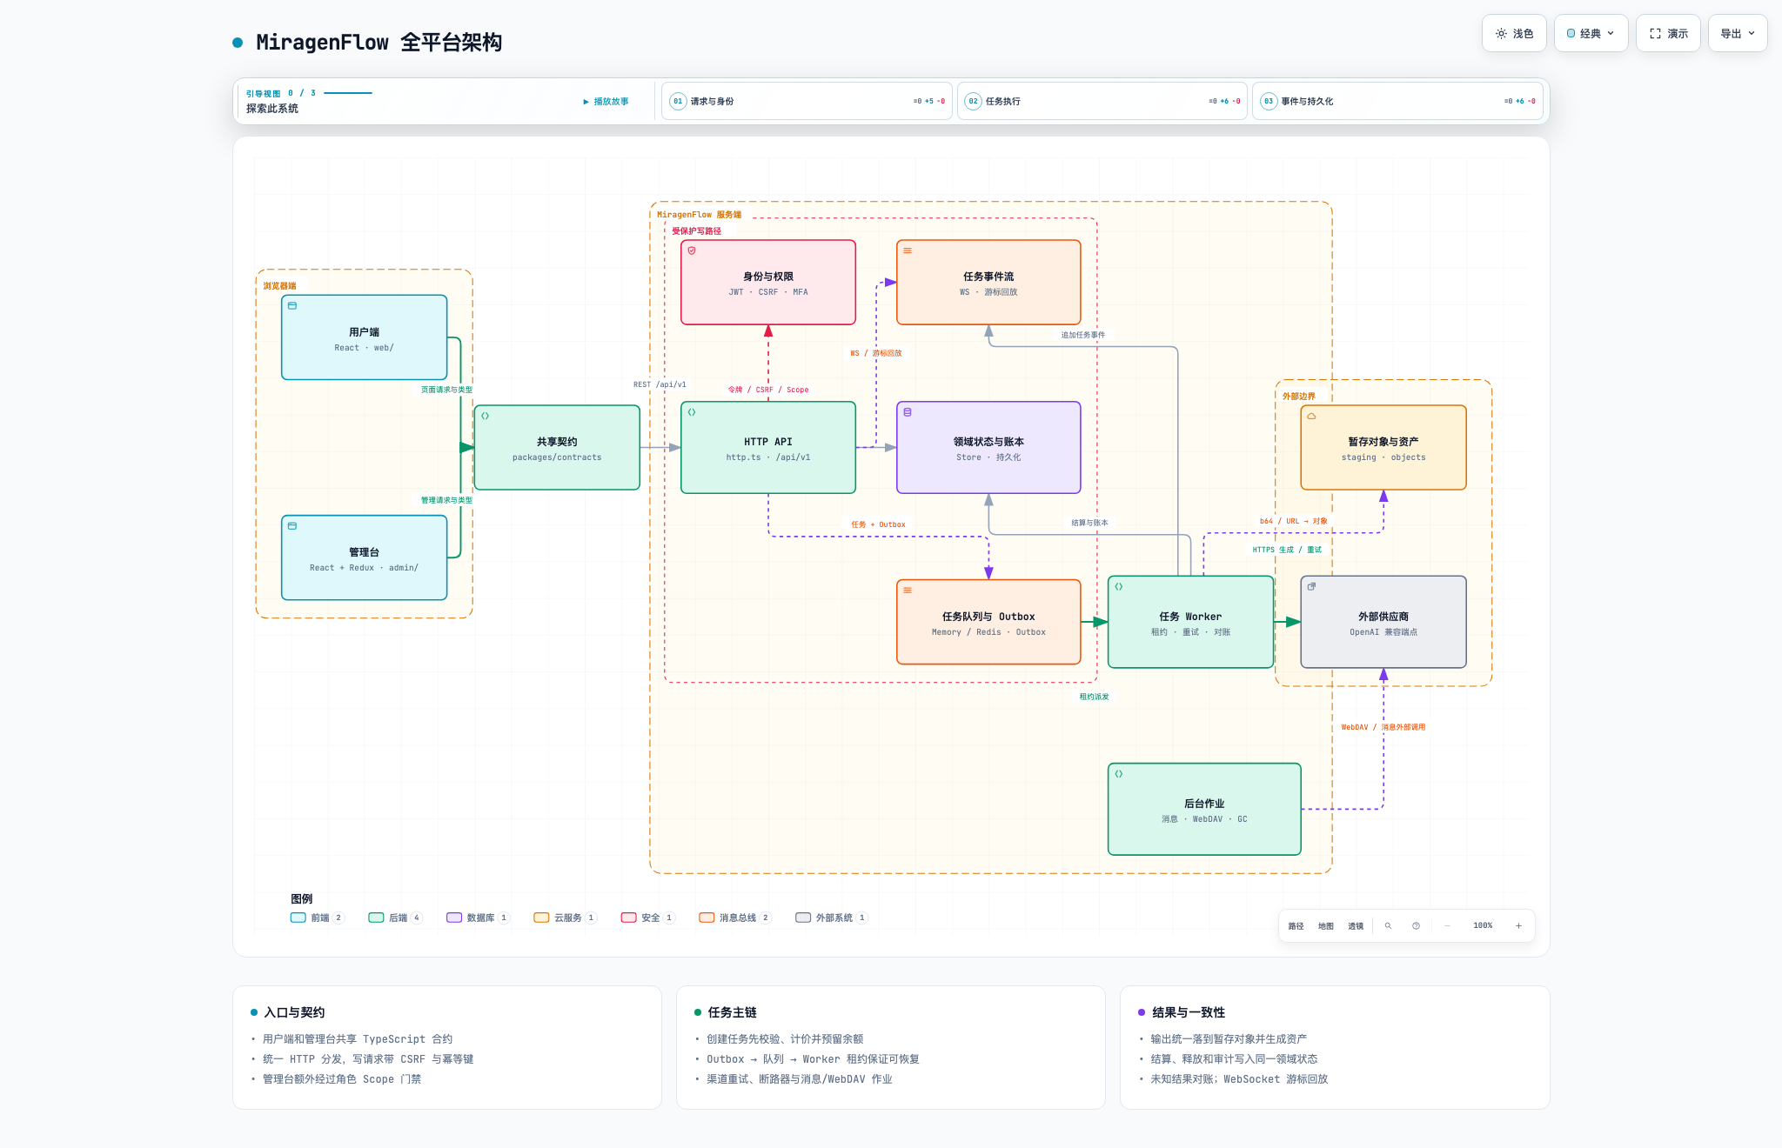Toggle the 路径 path mode
The image size is (1782, 1148).
tap(1296, 925)
